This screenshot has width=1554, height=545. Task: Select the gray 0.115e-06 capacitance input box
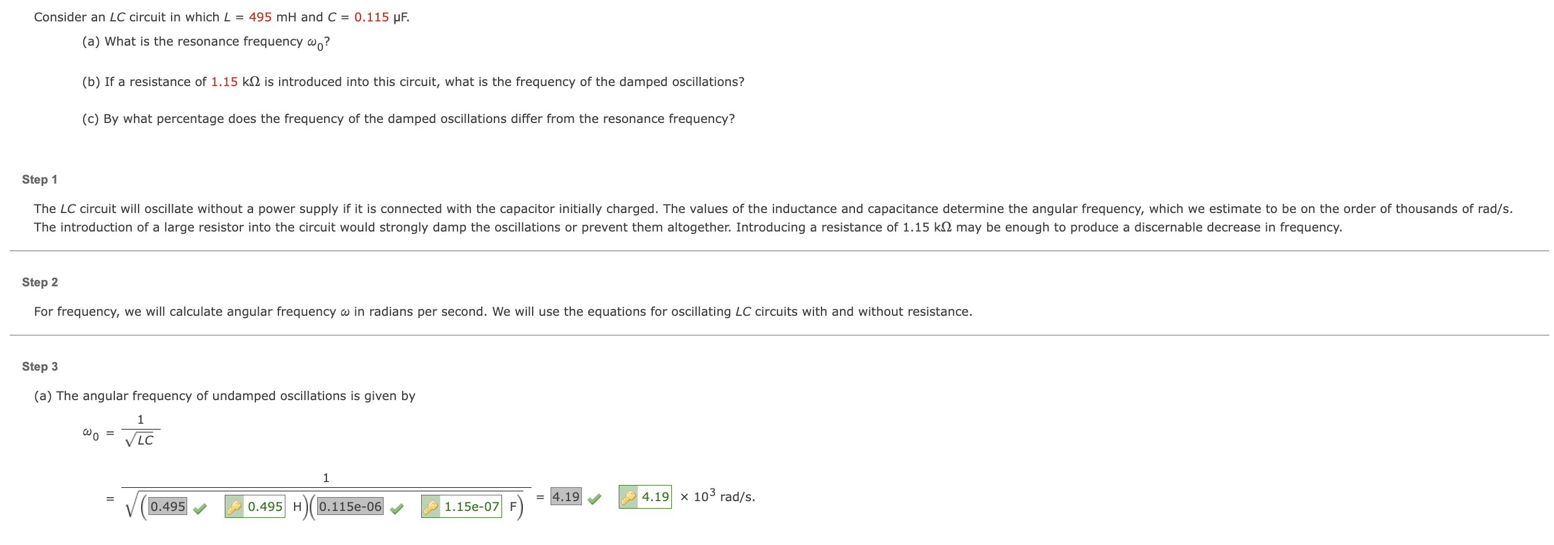tap(351, 505)
